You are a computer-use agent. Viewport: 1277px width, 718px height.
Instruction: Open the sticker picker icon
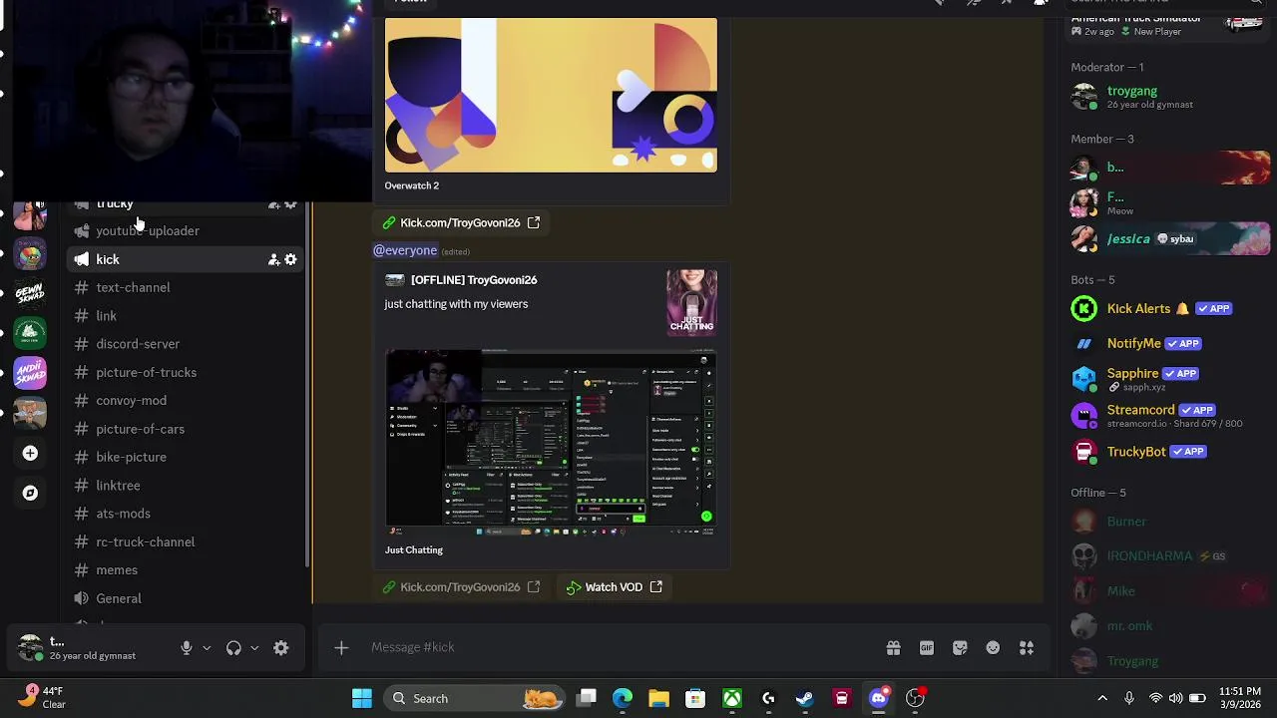tap(960, 648)
